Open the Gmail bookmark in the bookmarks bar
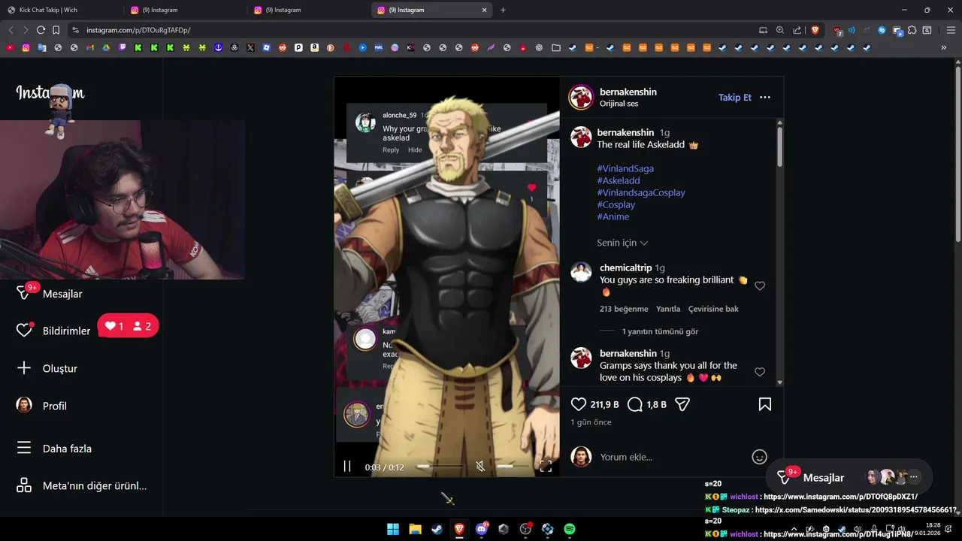The image size is (962, 541). pos(89,47)
